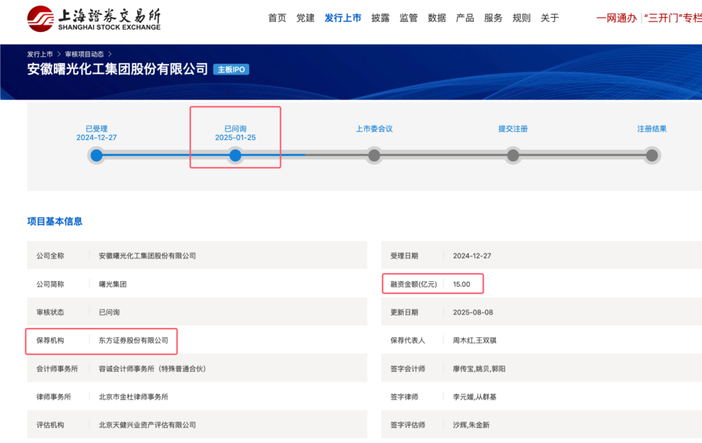Screen dimensions: 702x443
Task: Open the 数据 menu item
Action: pos(437,18)
